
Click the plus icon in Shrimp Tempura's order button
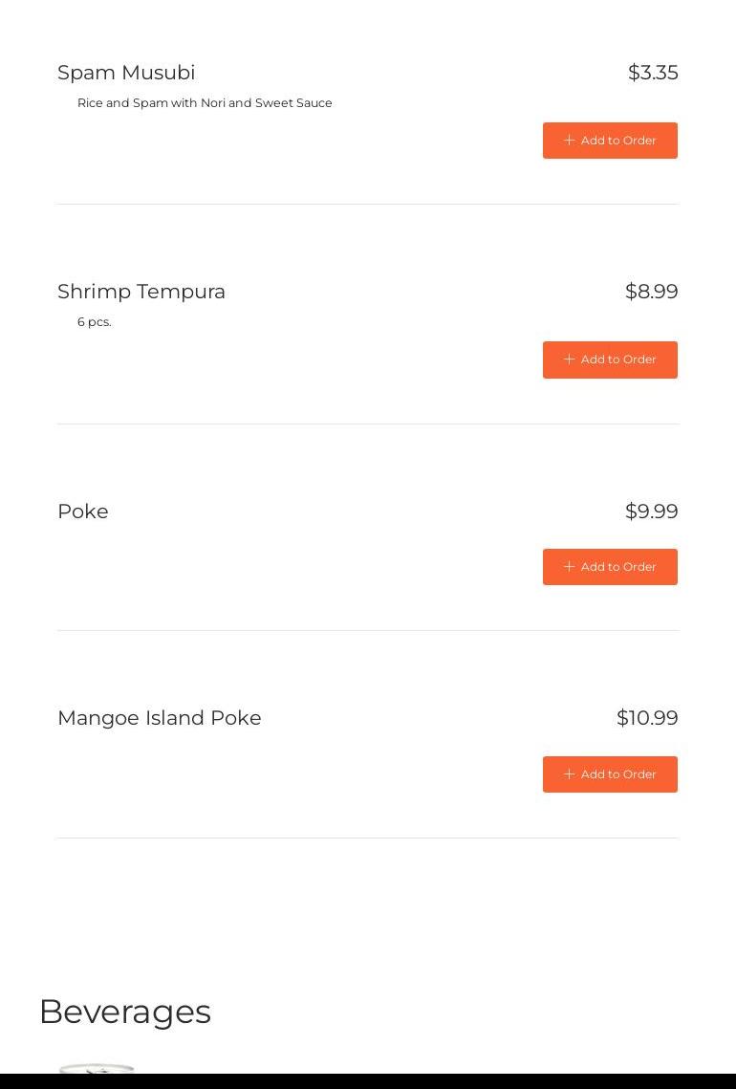[569, 359]
